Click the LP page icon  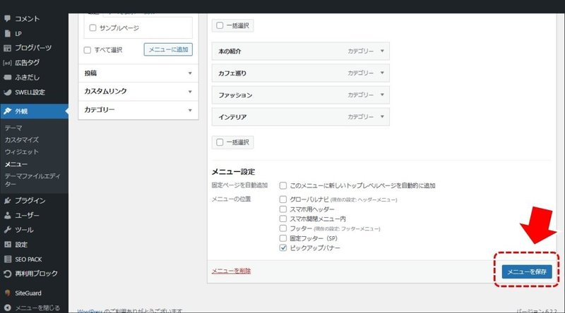[x=7, y=33]
